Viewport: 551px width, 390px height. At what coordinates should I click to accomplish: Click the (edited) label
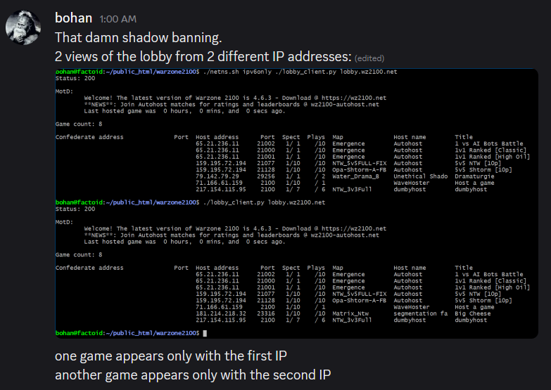tap(369, 58)
